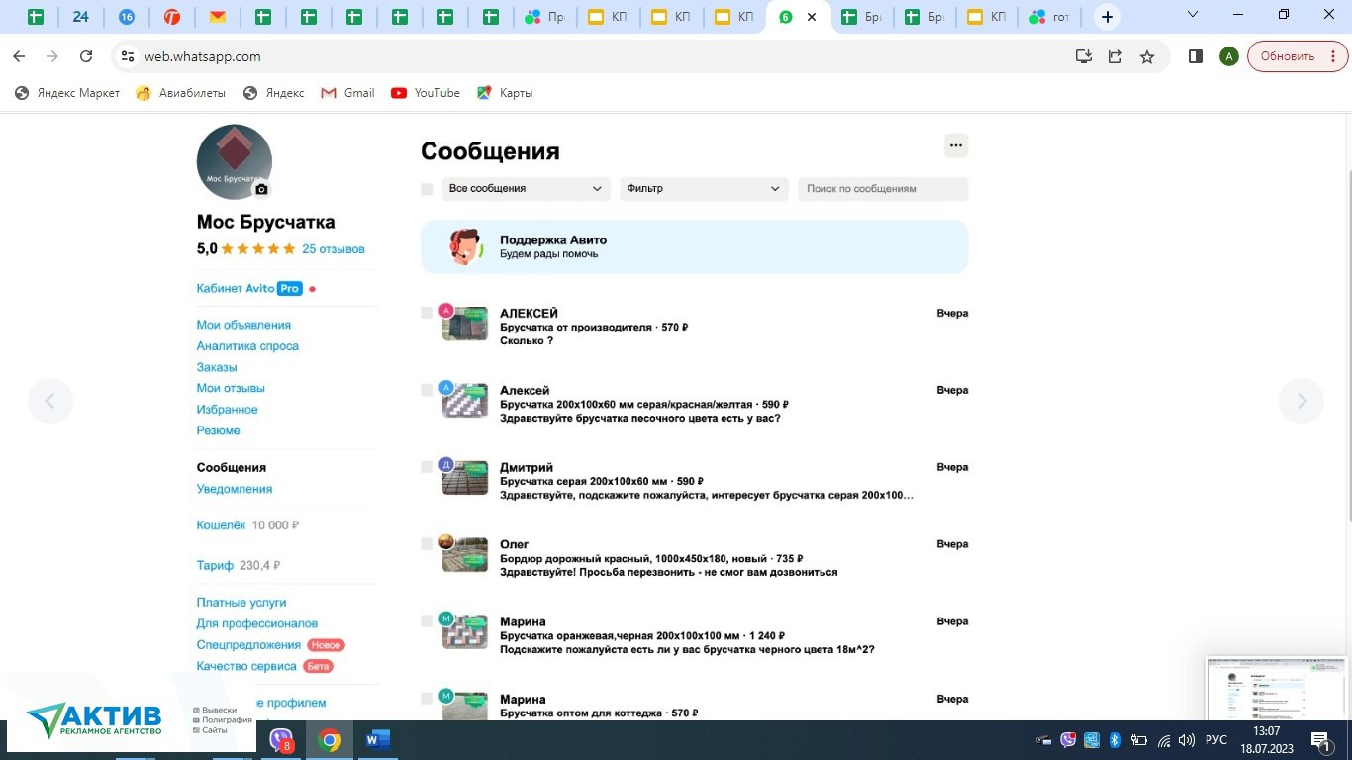
Task: Click the camera icon on profile avatar
Action: click(x=261, y=189)
